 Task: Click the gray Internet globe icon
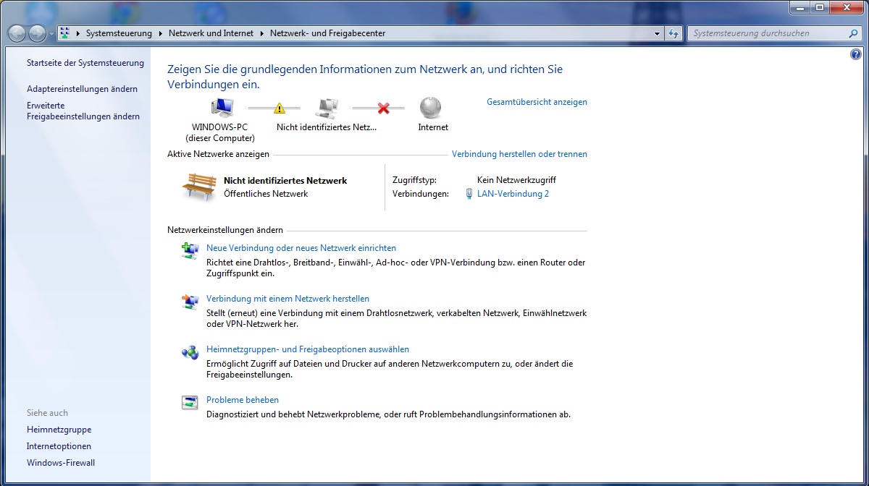click(430, 108)
